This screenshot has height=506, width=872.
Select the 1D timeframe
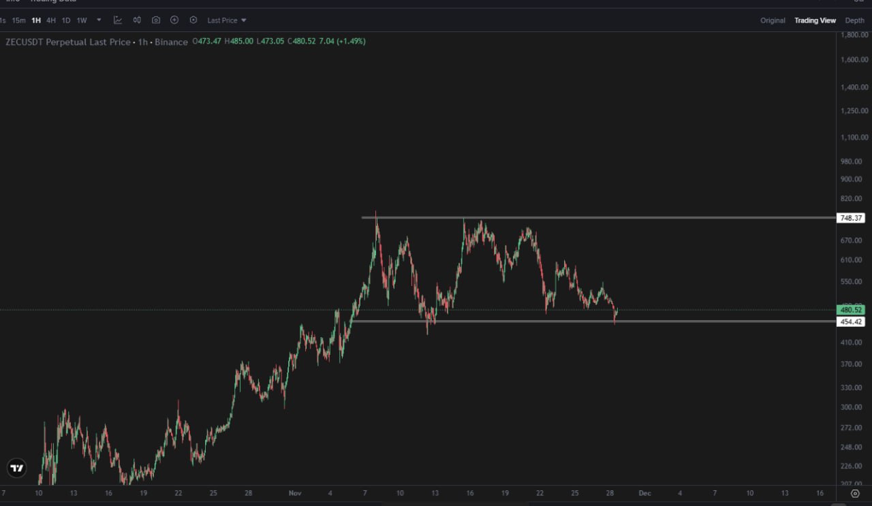pos(66,20)
